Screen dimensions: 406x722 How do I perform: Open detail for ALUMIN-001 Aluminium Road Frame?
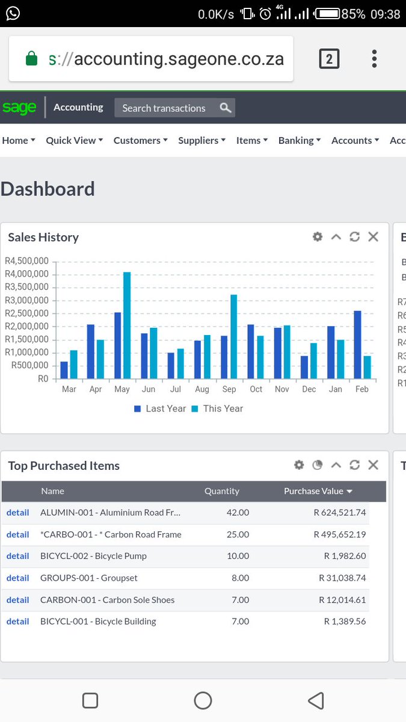pyautogui.click(x=17, y=513)
